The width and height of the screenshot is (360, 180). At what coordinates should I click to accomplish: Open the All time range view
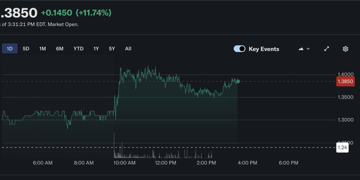click(128, 48)
